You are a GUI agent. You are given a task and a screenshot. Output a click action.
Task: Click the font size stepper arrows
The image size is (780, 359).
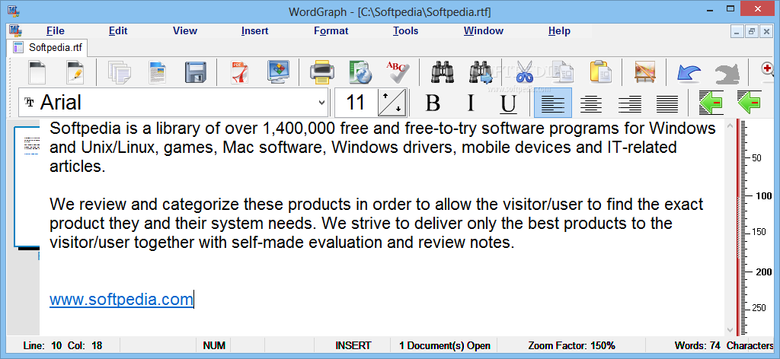pos(392,103)
